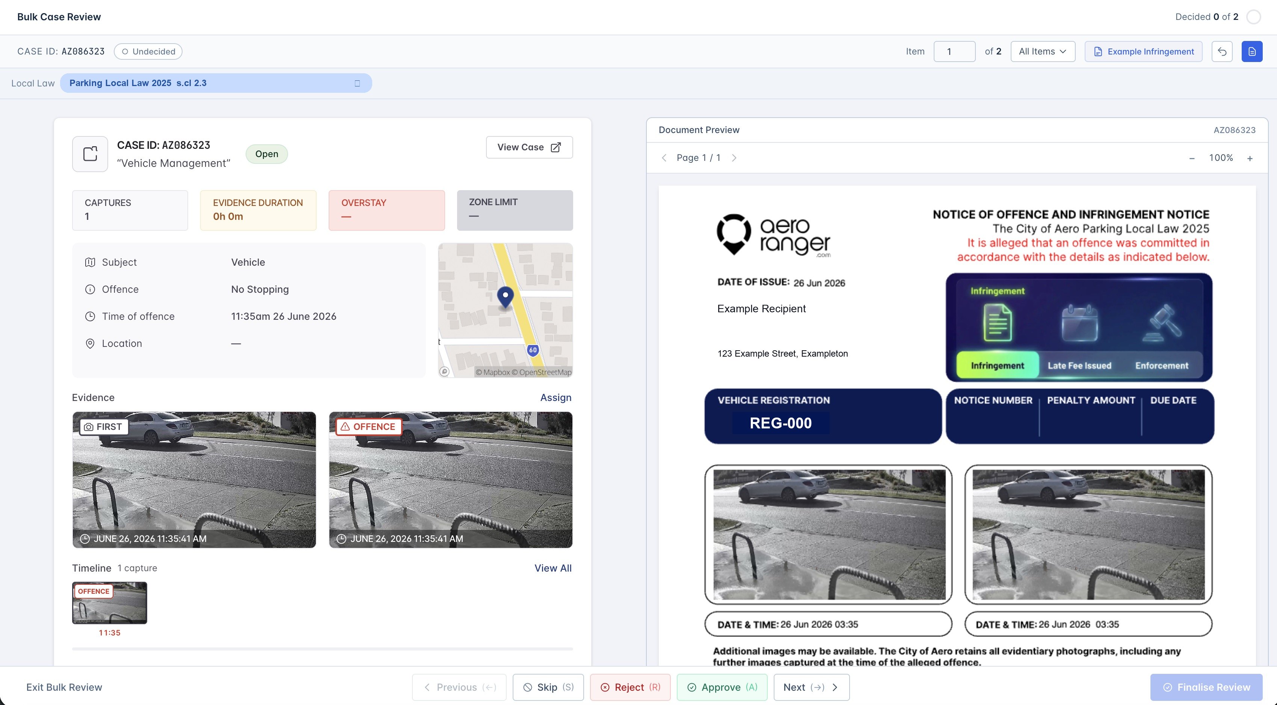The width and height of the screenshot is (1277, 705).
Task: Skip this case
Action: (x=548, y=688)
